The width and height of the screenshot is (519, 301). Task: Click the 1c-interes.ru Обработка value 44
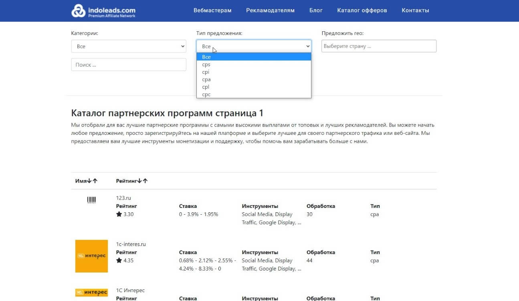309,260
